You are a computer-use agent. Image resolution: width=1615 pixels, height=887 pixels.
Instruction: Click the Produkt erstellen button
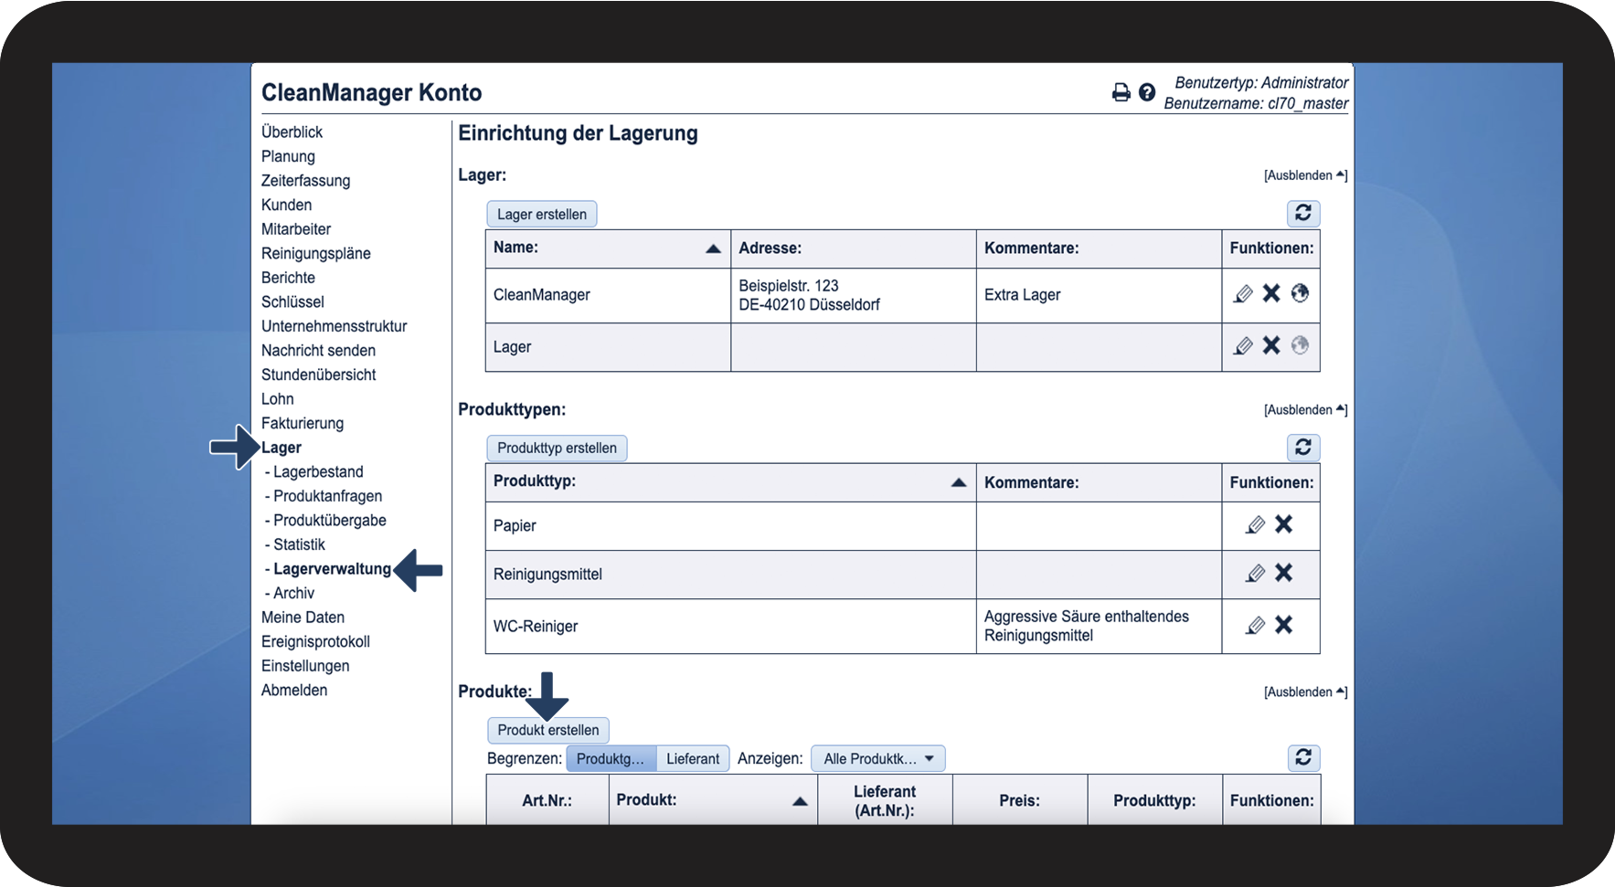tap(548, 730)
